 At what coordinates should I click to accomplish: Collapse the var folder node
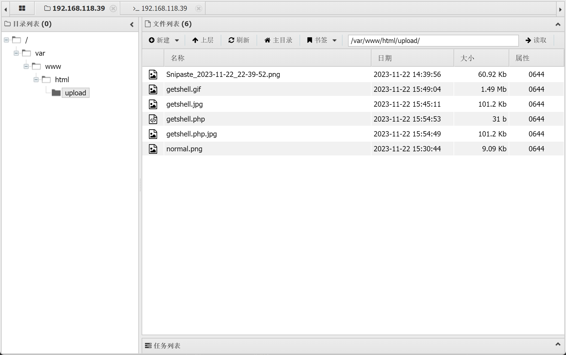[16, 53]
